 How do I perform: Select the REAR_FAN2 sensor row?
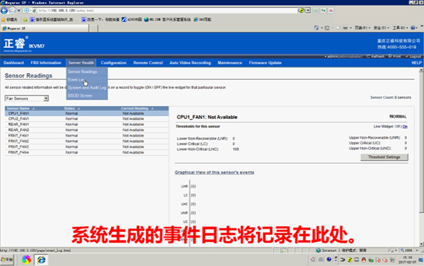[x=86, y=130]
